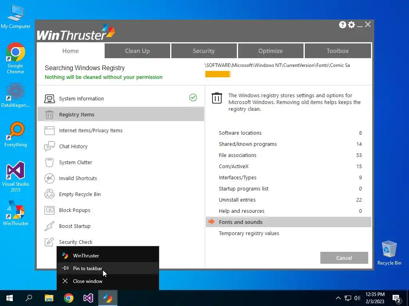Click Fonts and sounds row label
The image size is (409, 306).
(240, 222)
